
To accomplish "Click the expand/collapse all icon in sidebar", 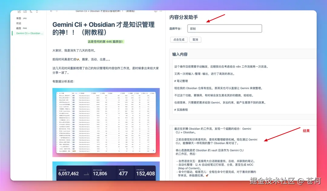I will [x=37, y=11].
